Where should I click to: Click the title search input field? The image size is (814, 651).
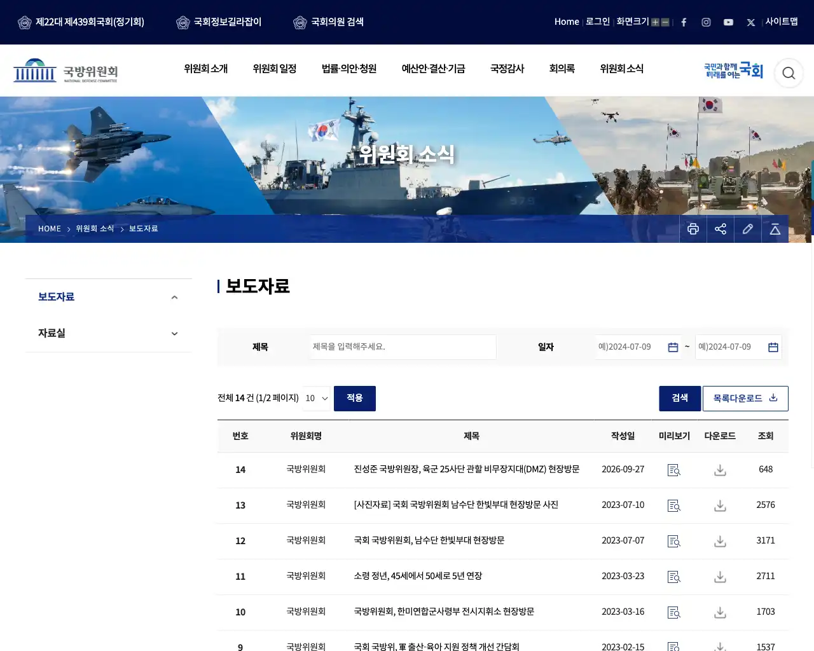click(403, 347)
